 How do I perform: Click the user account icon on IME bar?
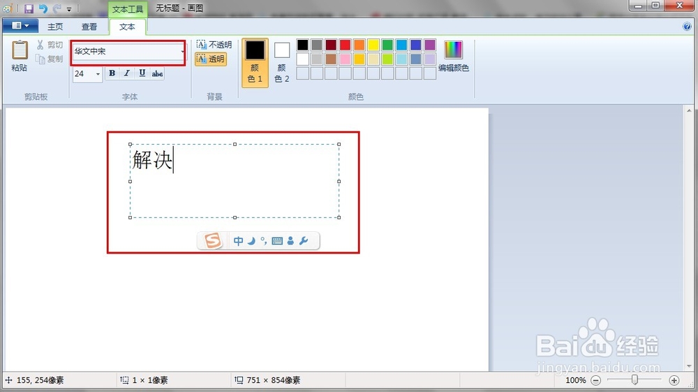point(290,241)
